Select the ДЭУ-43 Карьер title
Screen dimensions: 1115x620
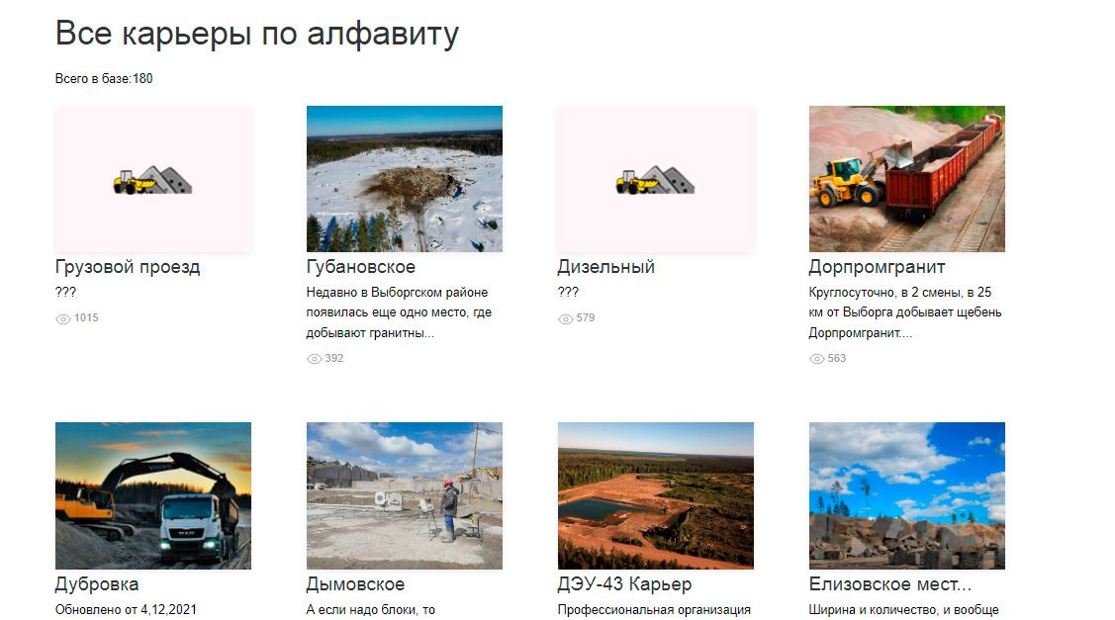624,584
